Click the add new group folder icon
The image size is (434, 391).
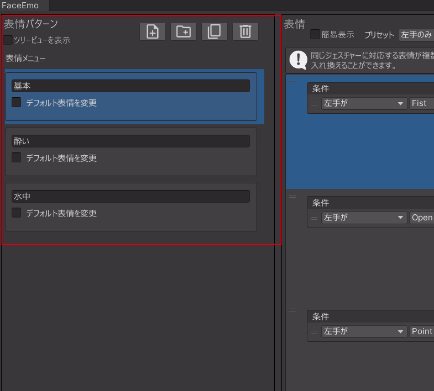tap(184, 31)
